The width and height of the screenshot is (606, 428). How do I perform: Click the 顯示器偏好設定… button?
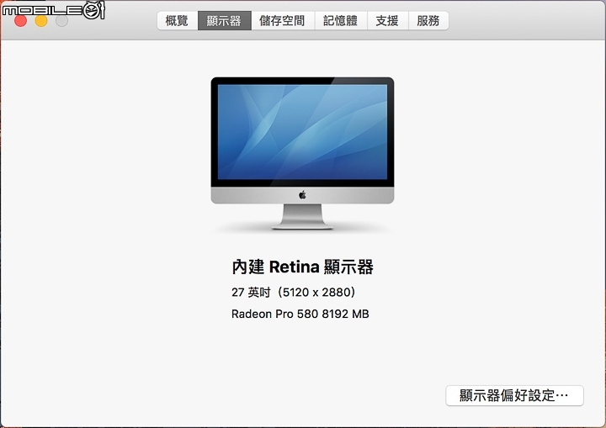tap(514, 395)
